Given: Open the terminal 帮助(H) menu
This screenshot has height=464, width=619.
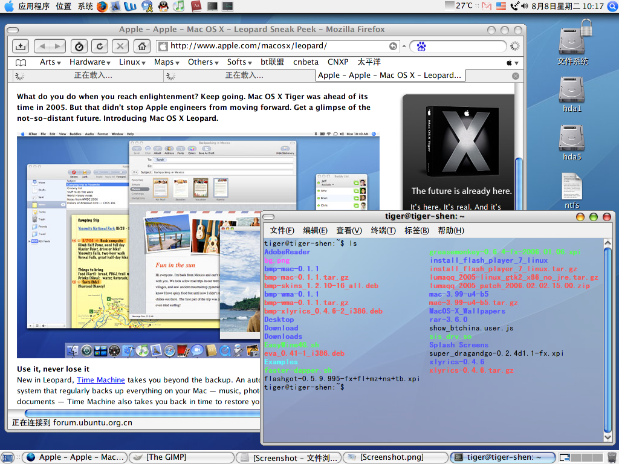Looking at the screenshot, I should coord(451,231).
